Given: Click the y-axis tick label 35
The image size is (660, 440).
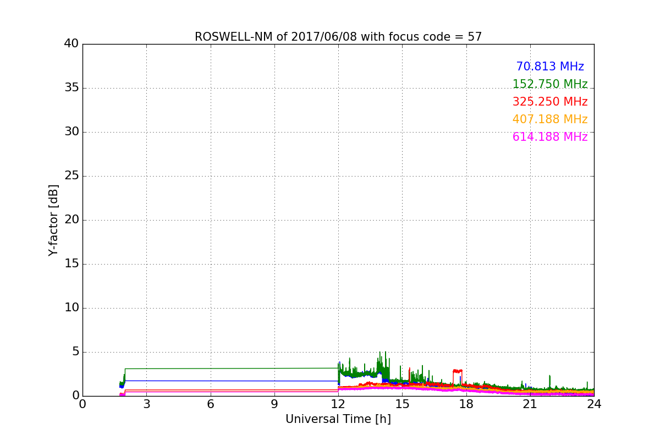Looking at the screenshot, I should click(x=71, y=88).
